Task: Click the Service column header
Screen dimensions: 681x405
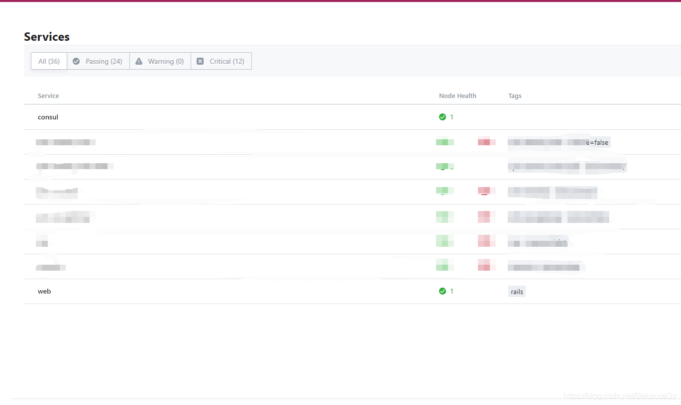Action: pyautogui.click(x=48, y=96)
